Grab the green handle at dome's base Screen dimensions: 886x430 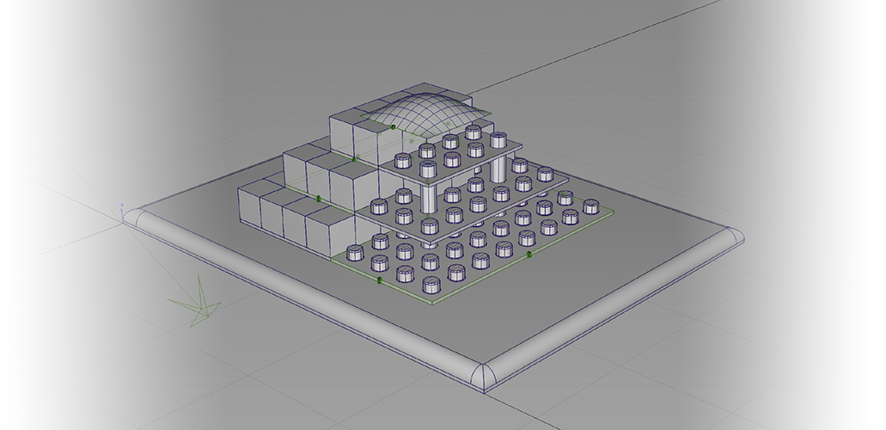[393, 127]
